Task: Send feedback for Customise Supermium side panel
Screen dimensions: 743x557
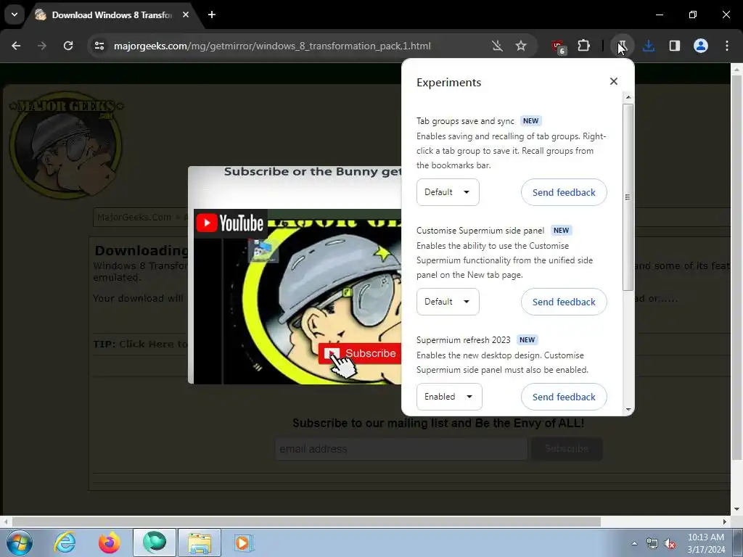Action: tap(564, 302)
